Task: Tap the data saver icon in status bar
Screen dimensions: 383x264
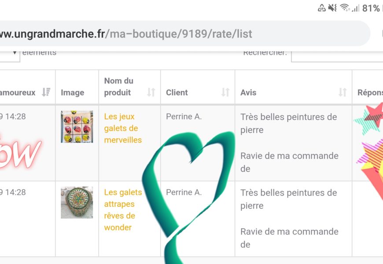Action: pyautogui.click(x=322, y=8)
